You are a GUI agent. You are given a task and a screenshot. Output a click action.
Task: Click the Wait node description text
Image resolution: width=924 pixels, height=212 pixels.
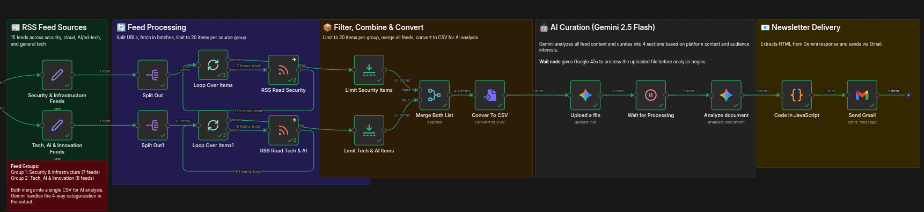[x=623, y=62]
